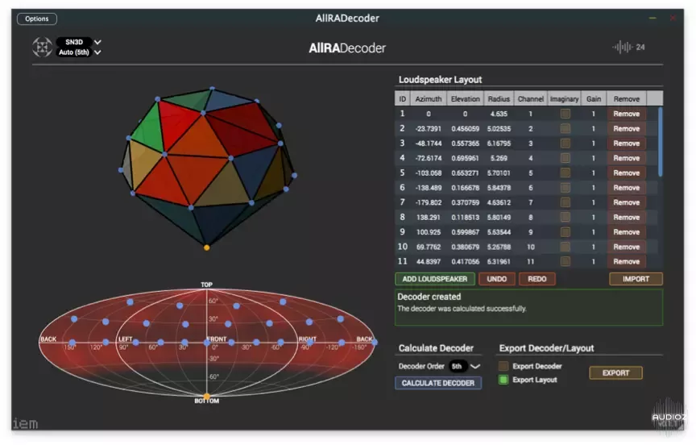Click the REDO button
696x445 pixels.
click(x=537, y=279)
